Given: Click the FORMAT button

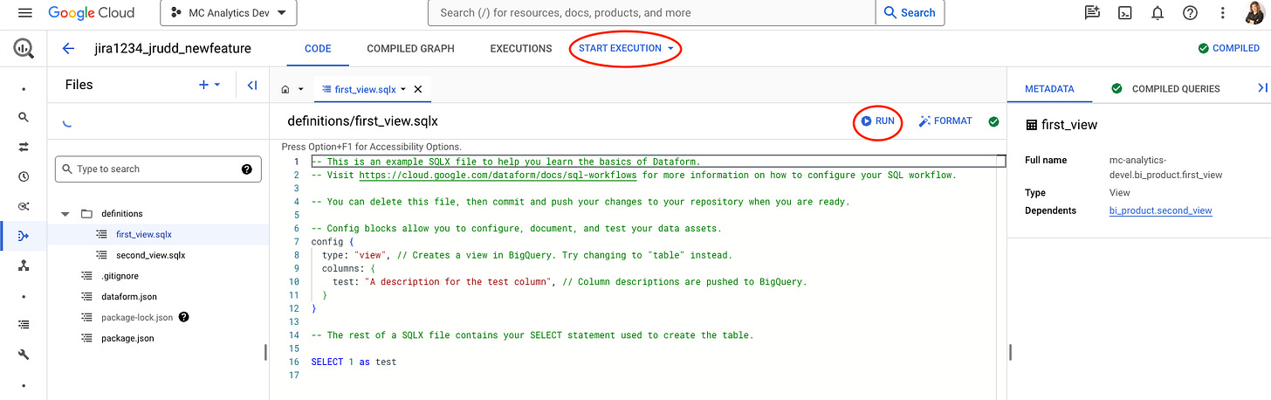Looking at the screenshot, I should pos(945,121).
